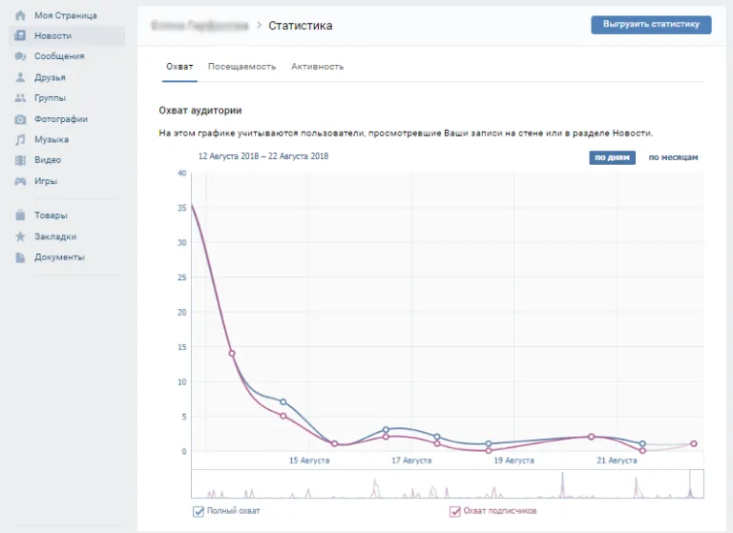Switch chart to по месяцам
Screen dimensions: 733x533
pos(673,157)
